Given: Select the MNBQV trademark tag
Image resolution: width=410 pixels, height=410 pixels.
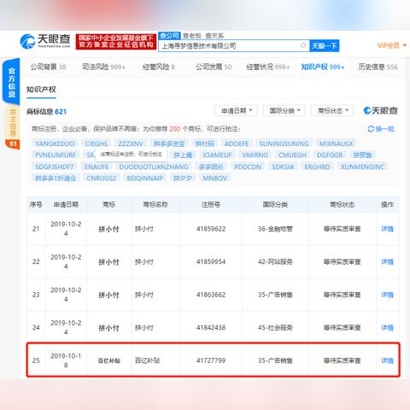Looking at the screenshot, I should pyautogui.click(x=215, y=179).
